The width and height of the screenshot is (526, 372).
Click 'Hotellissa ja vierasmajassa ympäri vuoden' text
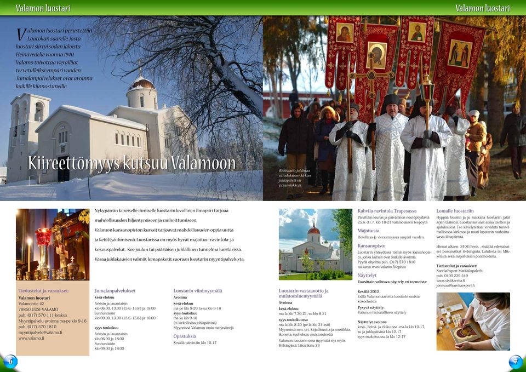[391, 237]
